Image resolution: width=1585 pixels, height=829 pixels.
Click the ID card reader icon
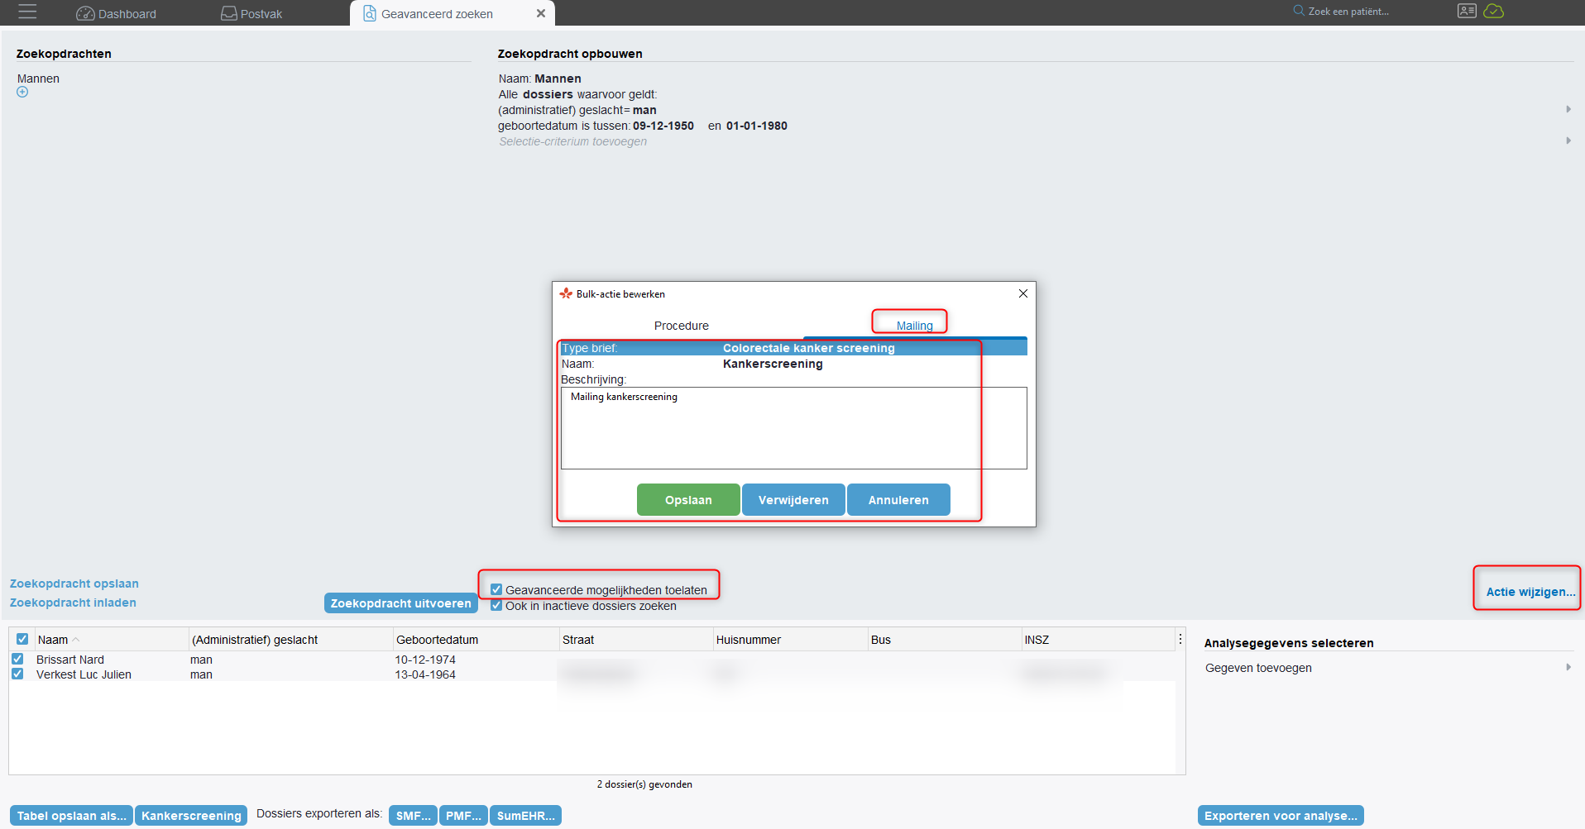tap(1467, 11)
